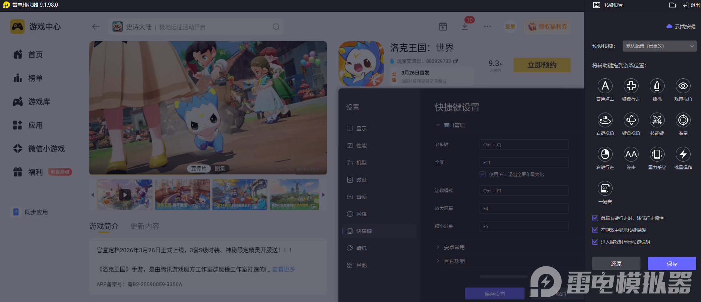This screenshot has width=701, height=302.
Task: Click the 保存 button in key settings
Action: tap(672, 263)
